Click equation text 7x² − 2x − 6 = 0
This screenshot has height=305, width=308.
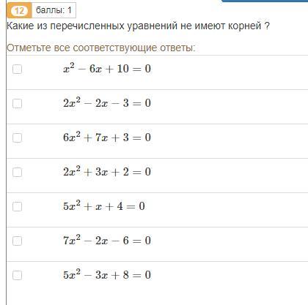(x=107, y=241)
